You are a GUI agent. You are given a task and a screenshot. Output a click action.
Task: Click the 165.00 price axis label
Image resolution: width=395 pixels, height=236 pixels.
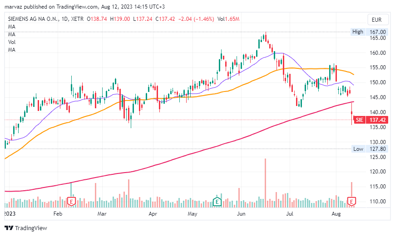click(377, 38)
